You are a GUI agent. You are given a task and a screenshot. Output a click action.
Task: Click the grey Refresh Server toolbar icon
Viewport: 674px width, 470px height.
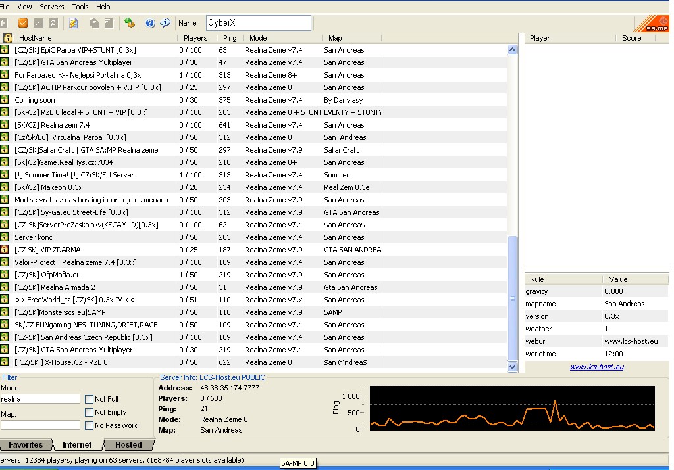[53, 23]
